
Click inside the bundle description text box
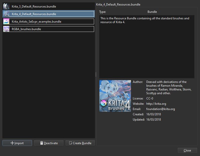[147, 50]
